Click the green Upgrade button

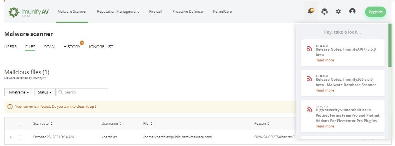[376, 12]
